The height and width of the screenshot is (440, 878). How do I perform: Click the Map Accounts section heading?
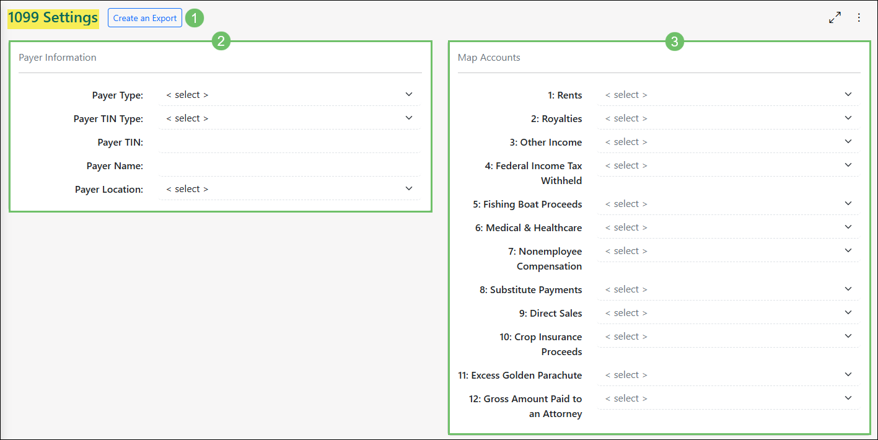489,58
